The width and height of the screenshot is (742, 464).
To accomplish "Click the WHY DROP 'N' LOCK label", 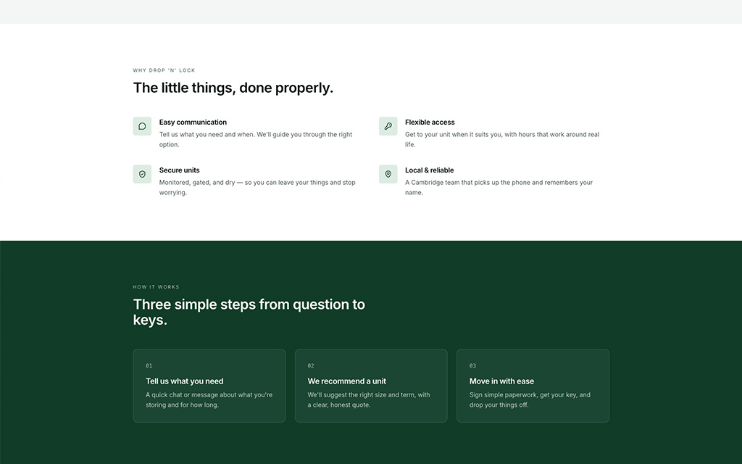I will pyautogui.click(x=164, y=70).
